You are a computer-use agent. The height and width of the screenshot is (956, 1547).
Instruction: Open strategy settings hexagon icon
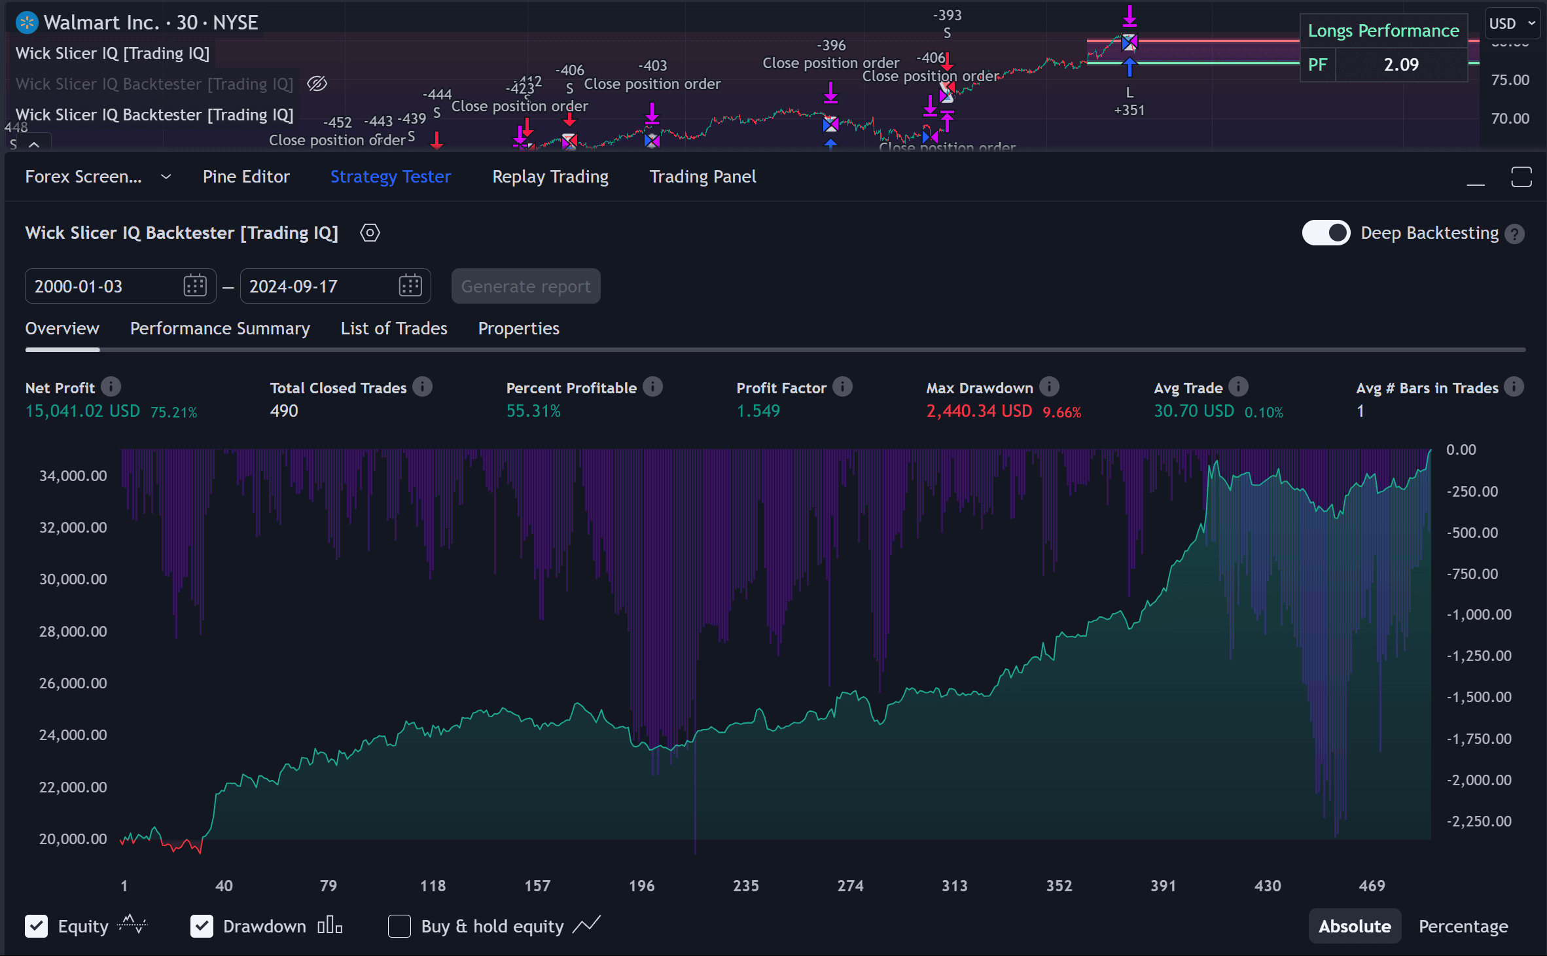point(370,233)
